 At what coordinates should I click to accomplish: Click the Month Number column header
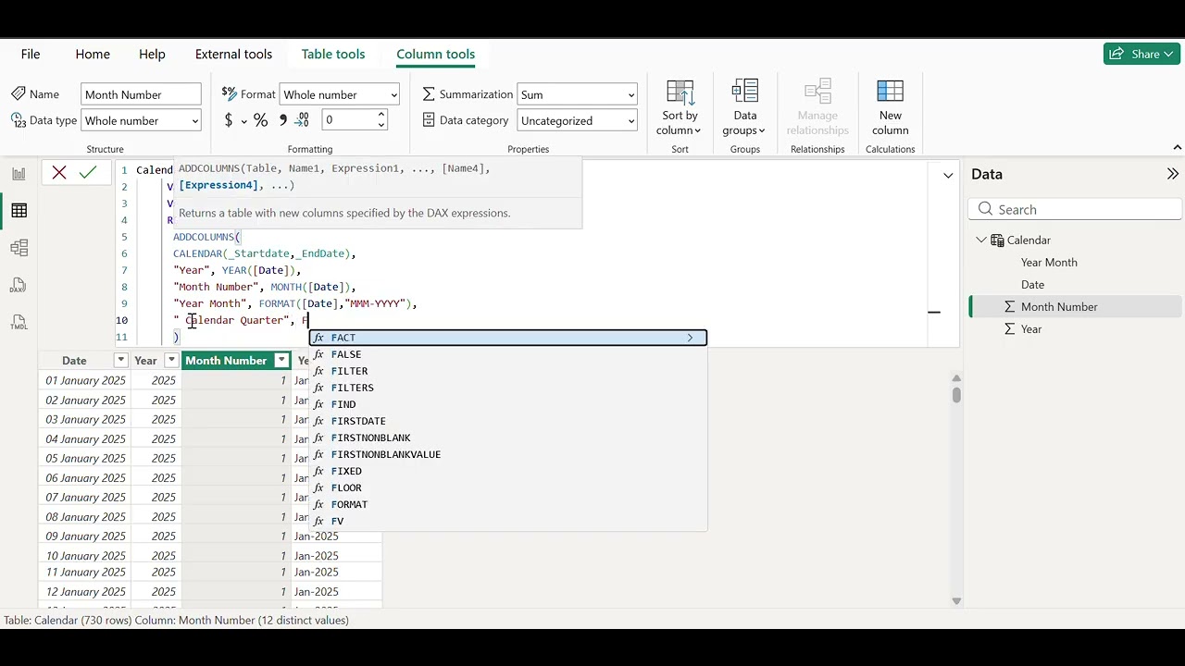(x=236, y=361)
